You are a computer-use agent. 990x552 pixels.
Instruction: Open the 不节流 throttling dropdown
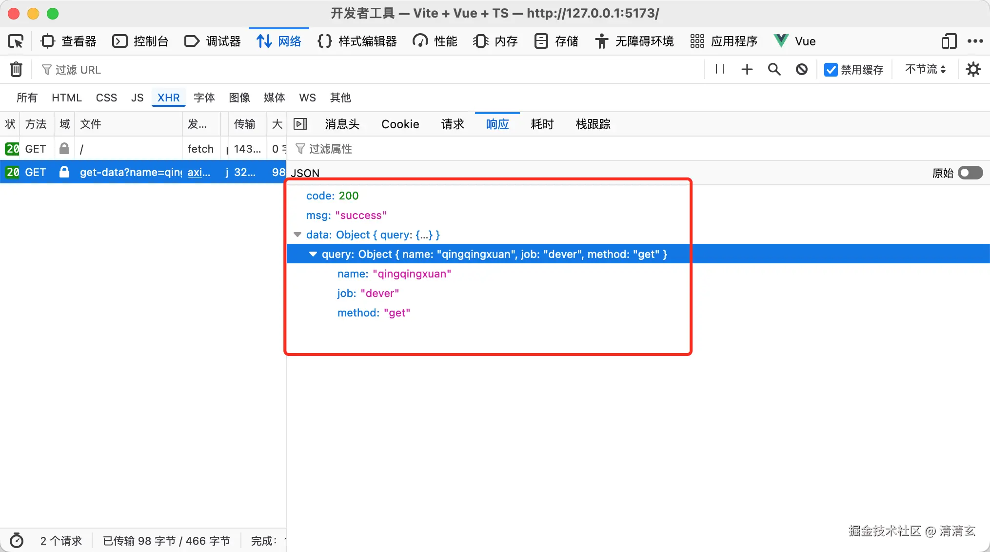click(x=924, y=69)
